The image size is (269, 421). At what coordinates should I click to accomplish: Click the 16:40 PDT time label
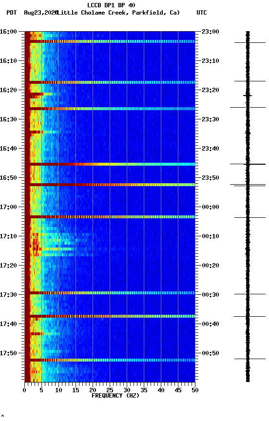[x=8, y=149]
